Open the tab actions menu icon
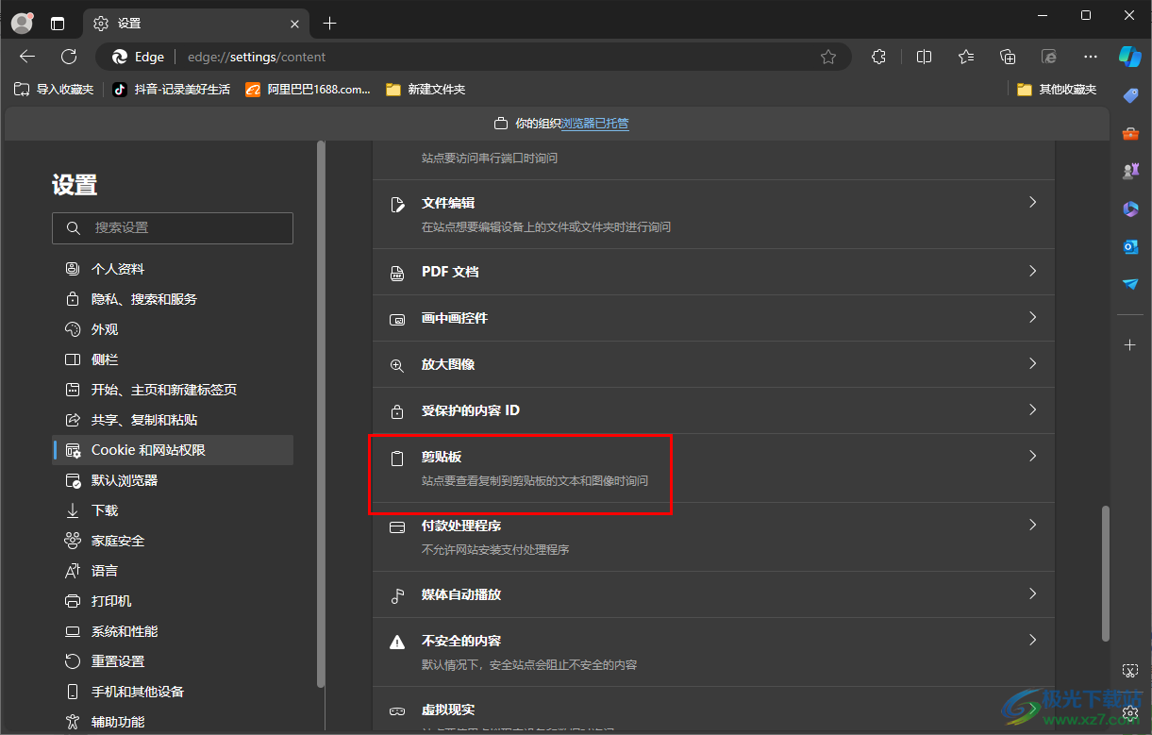This screenshot has width=1152, height=735. tap(58, 24)
